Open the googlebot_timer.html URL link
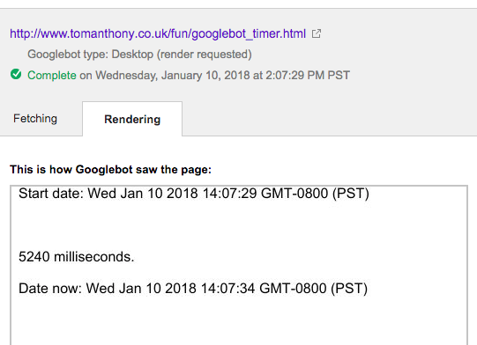477x345 pixels. (x=158, y=33)
